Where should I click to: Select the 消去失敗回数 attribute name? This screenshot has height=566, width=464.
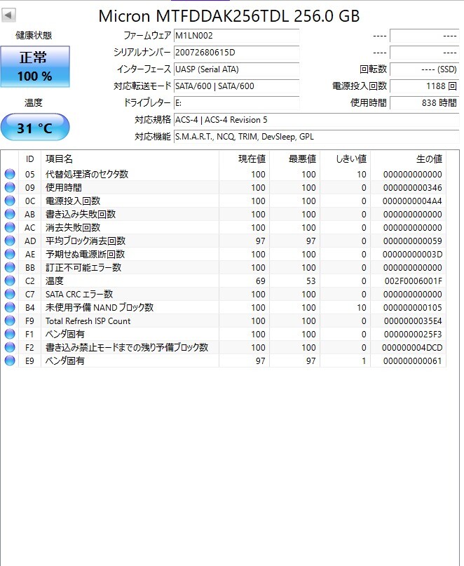pyautogui.click(x=73, y=227)
